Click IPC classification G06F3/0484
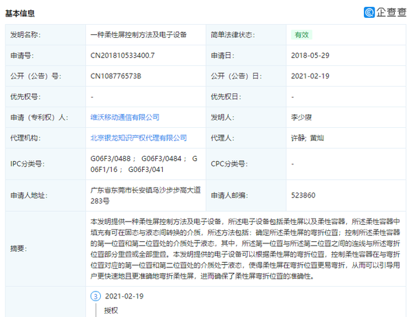412x317 pixels. 161,159
